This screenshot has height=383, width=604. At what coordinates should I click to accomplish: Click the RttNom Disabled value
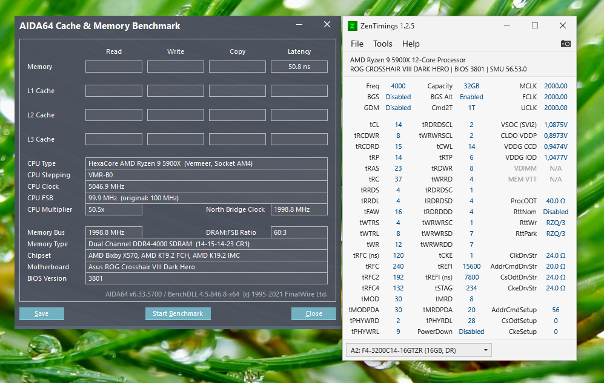[556, 212]
